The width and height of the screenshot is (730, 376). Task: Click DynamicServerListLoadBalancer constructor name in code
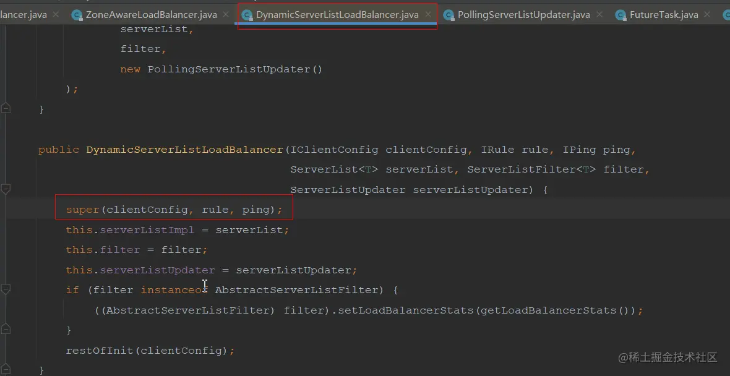185,150
